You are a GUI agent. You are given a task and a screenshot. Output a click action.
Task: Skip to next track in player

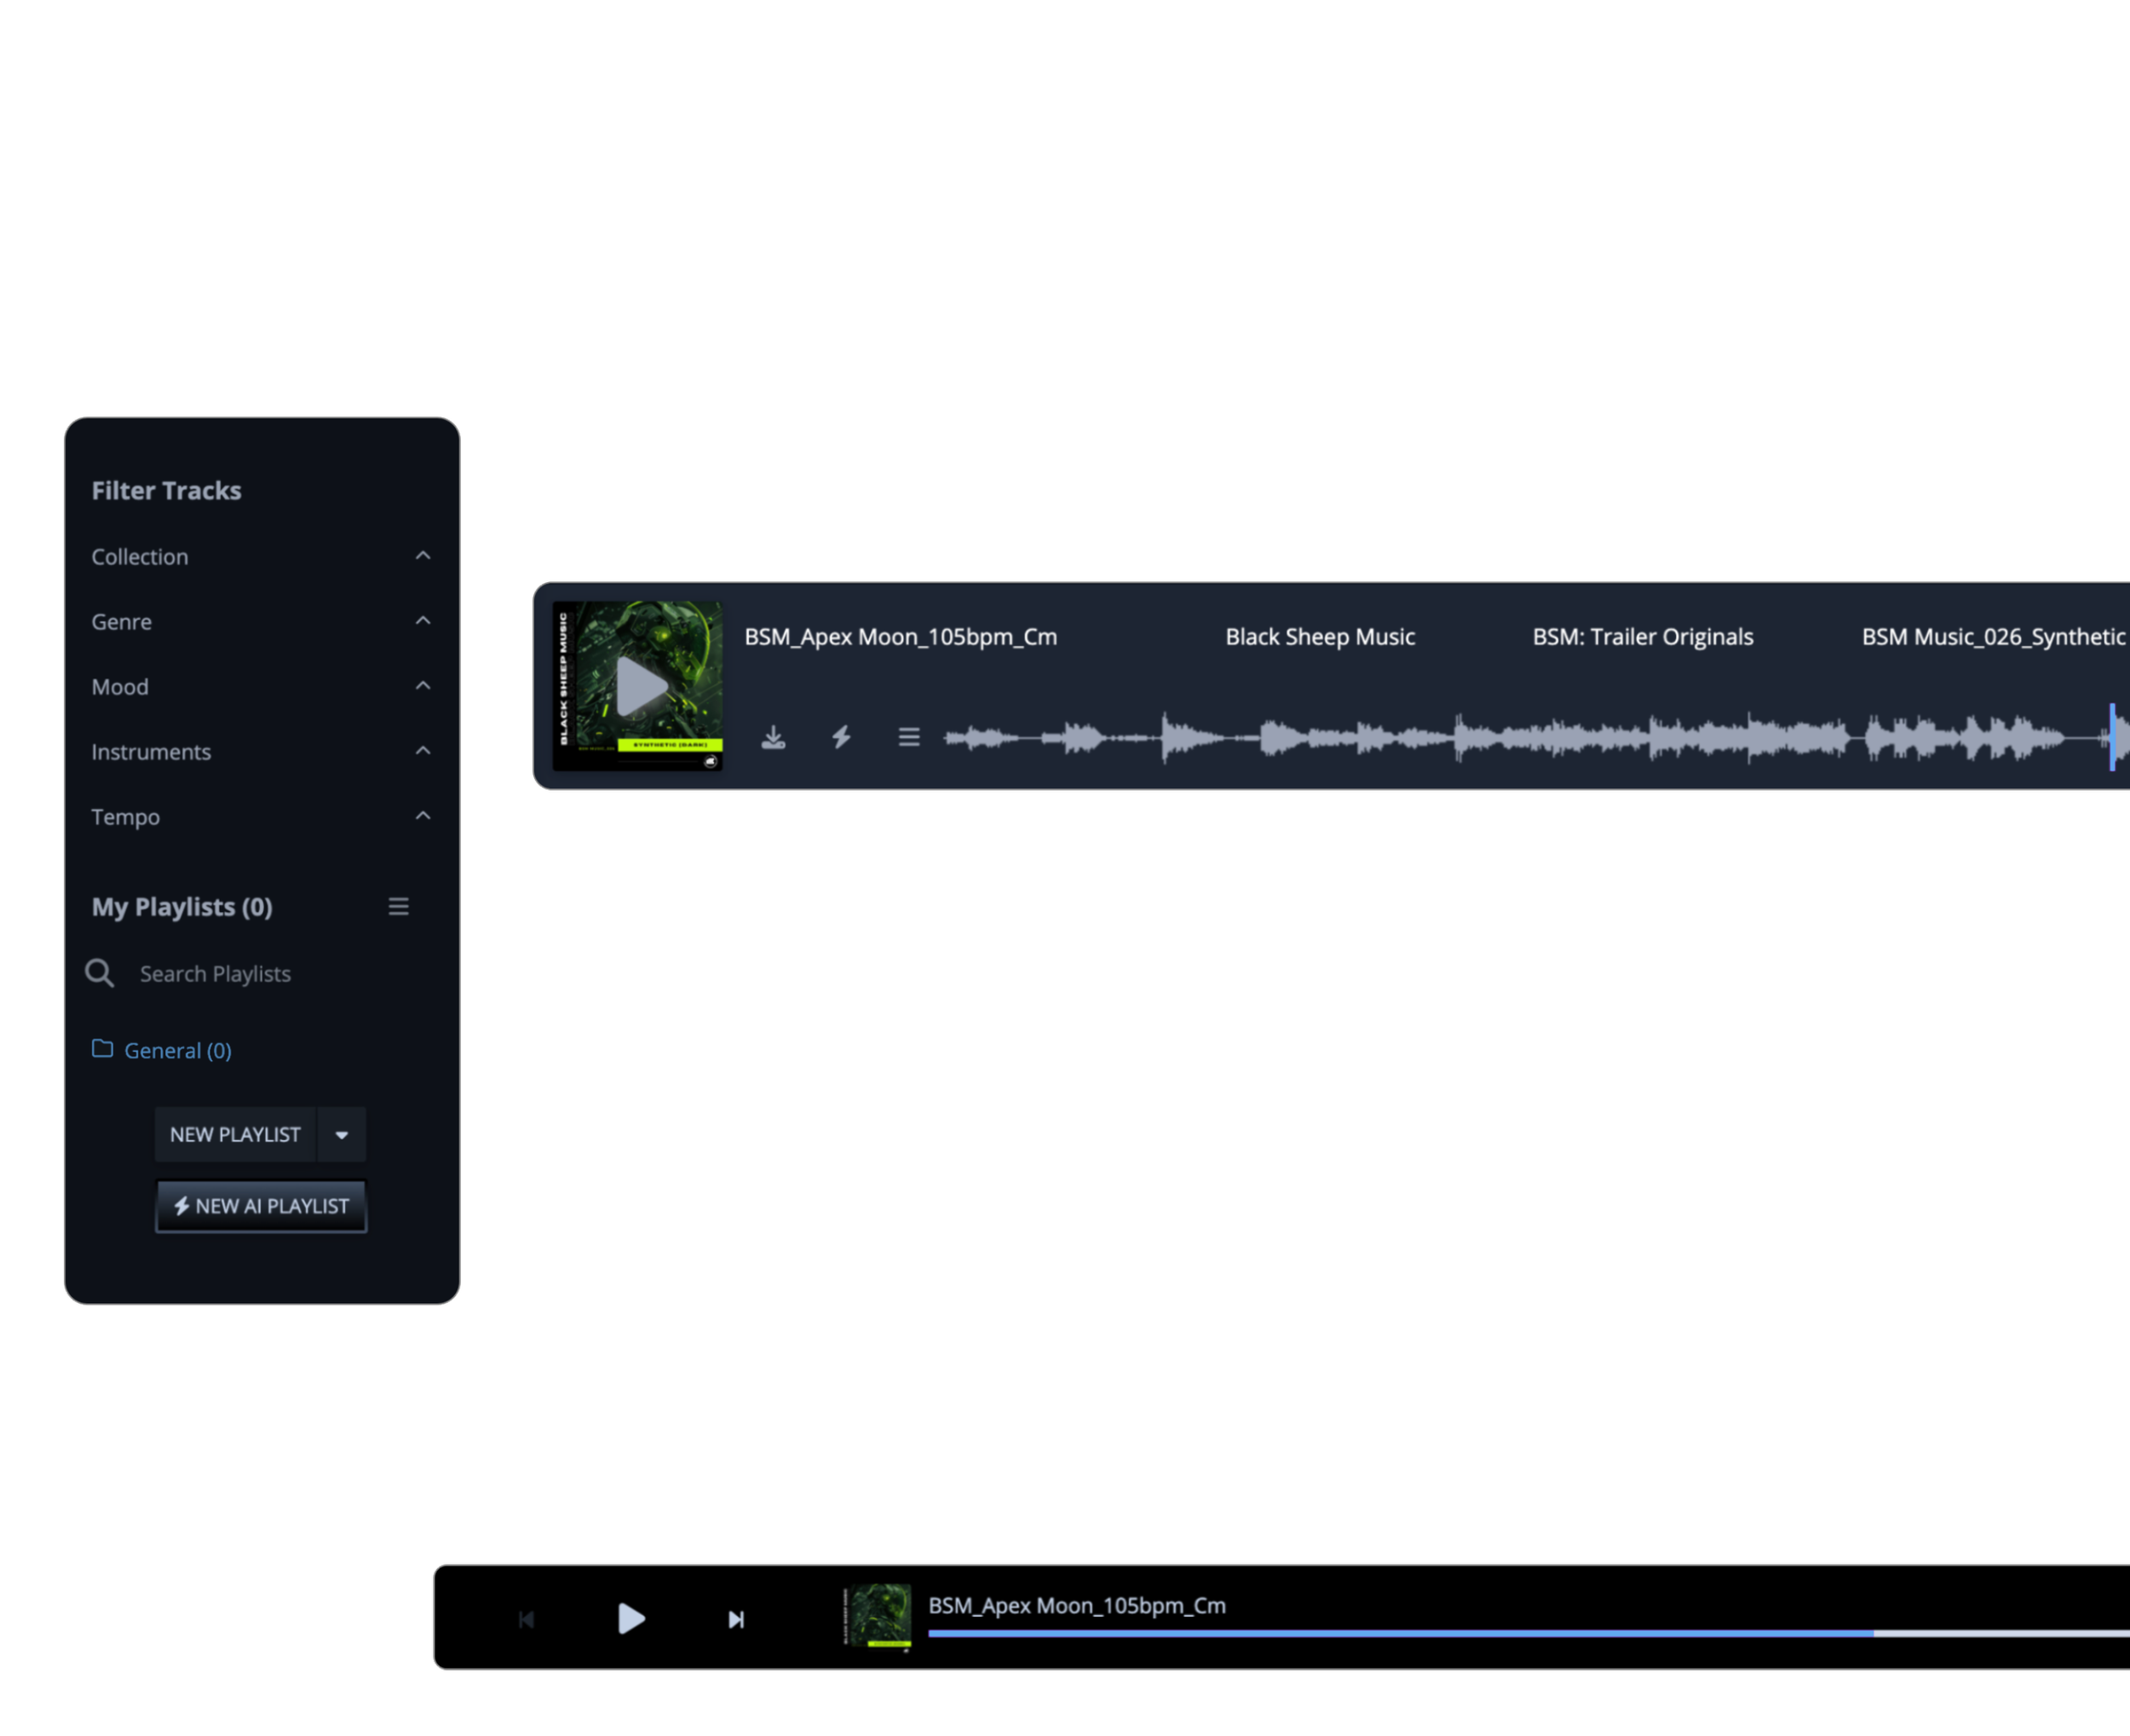(735, 1619)
